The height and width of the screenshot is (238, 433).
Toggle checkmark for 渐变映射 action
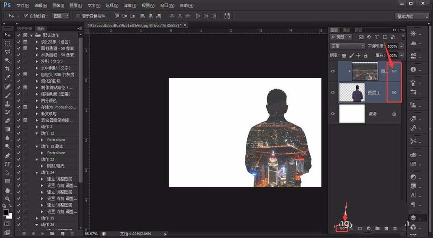pos(19,113)
